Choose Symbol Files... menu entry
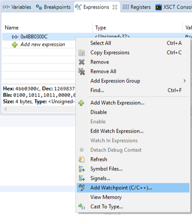 133,169
